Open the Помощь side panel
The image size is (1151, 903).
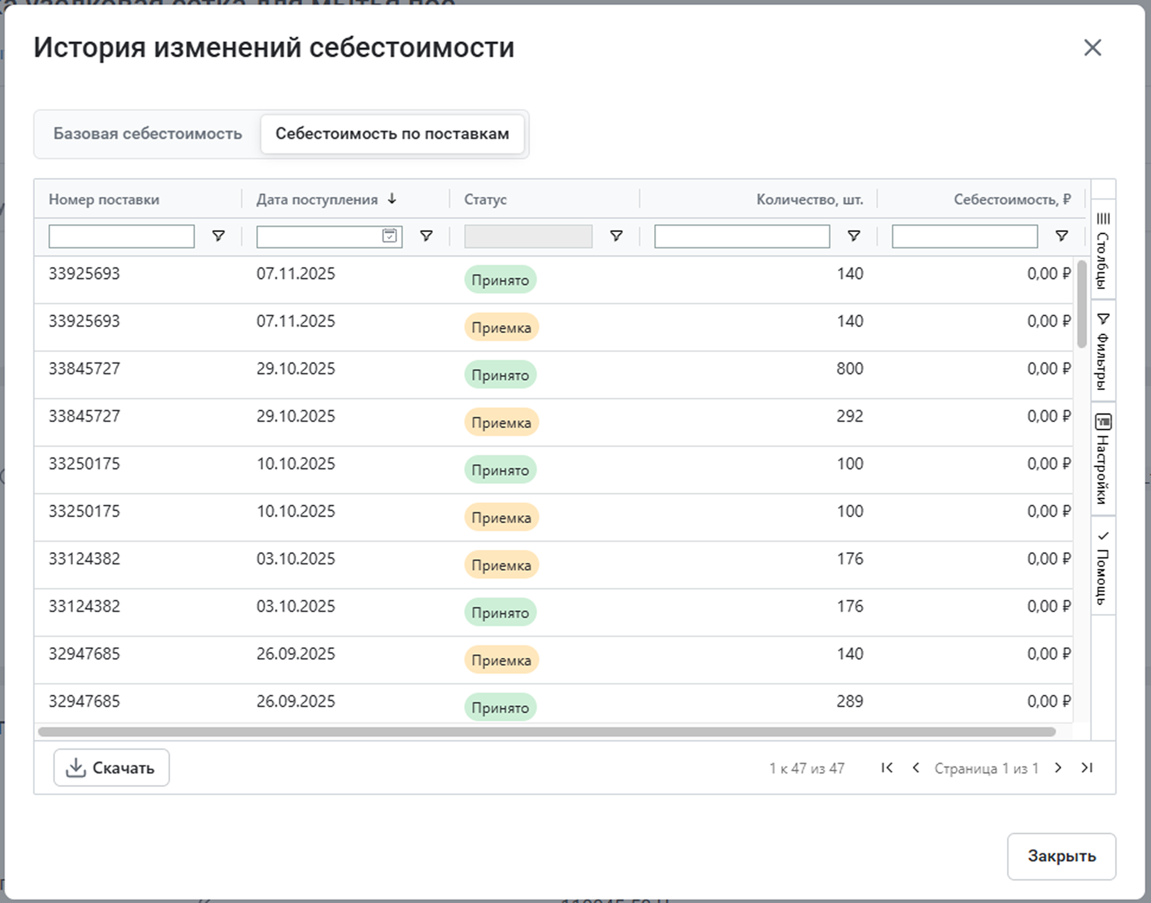pyautogui.click(x=1103, y=567)
